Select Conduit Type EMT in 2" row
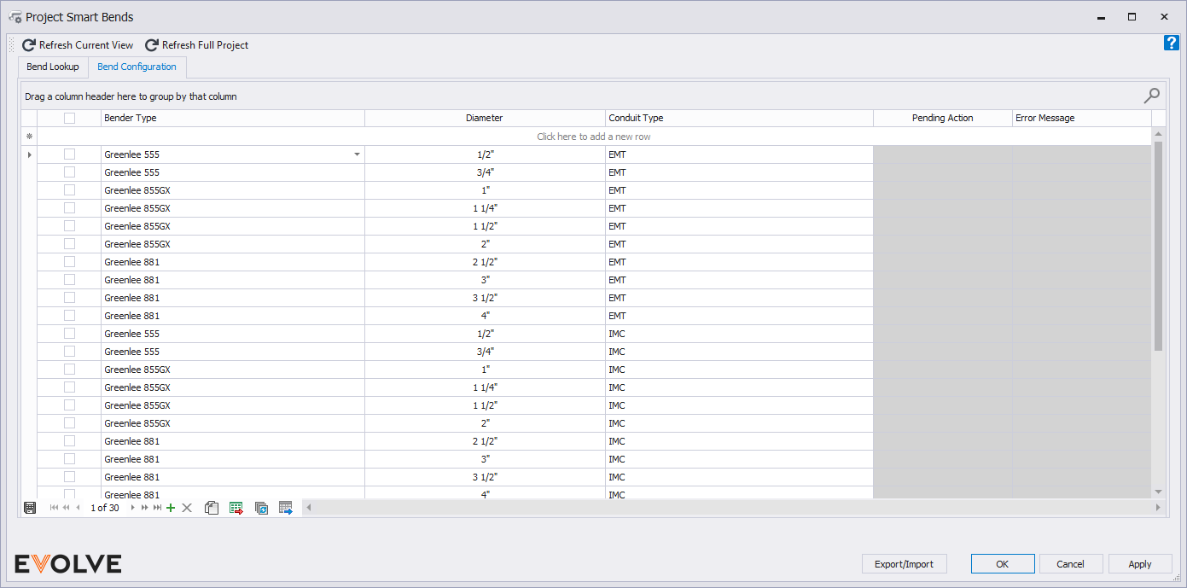 click(739, 244)
